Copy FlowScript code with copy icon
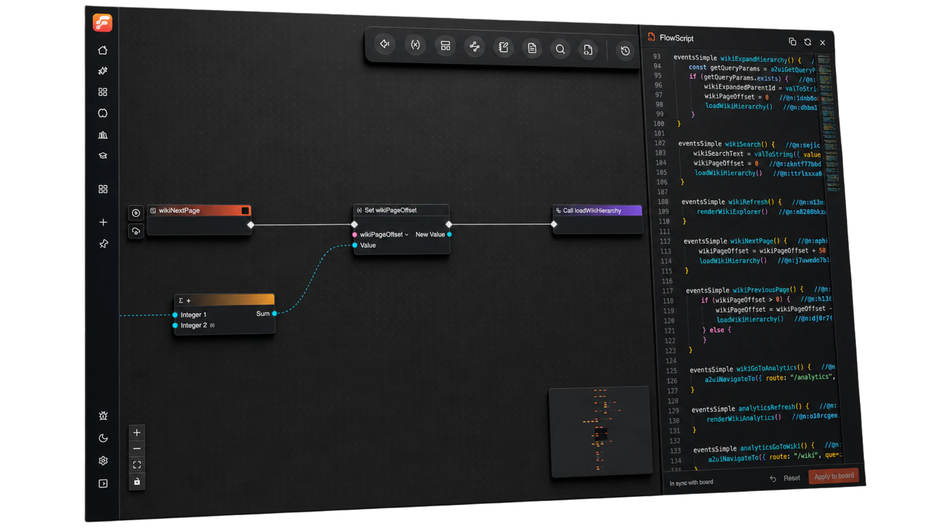Image resolution: width=937 pixels, height=527 pixels. point(793,42)
